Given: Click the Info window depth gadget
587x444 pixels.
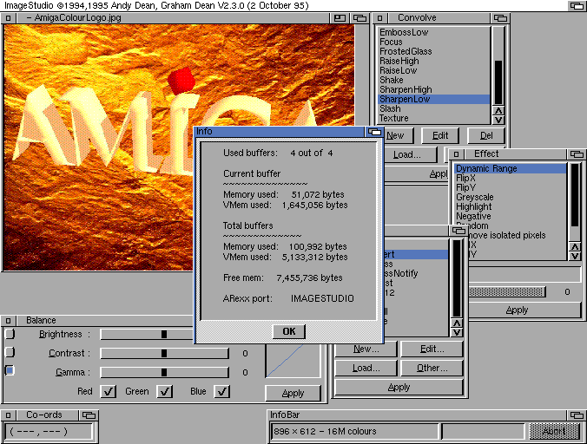Looking at the screenshot, I should coord(374,132).
